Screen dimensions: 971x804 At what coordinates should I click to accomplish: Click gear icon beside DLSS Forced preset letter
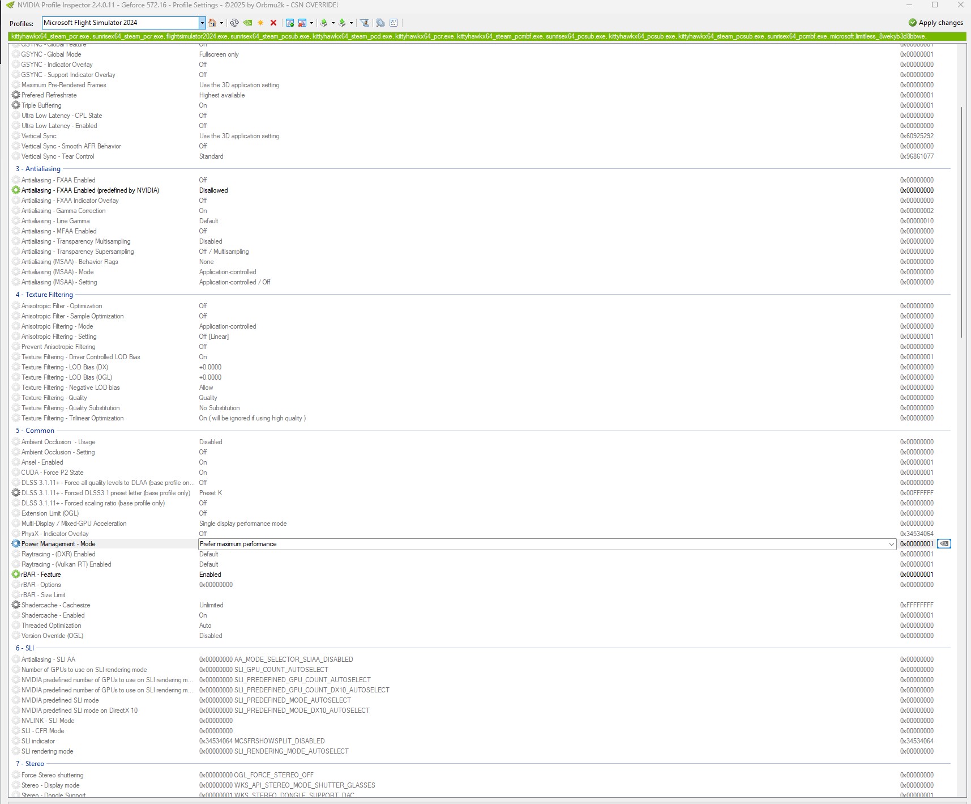[x=16, y=493]
